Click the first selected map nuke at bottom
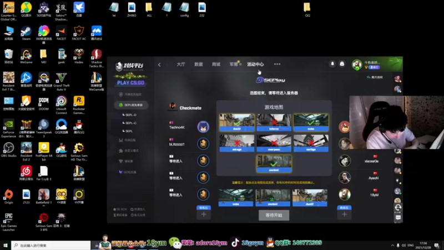The width and height of the screenshot is (444, 250). [236, 198]
